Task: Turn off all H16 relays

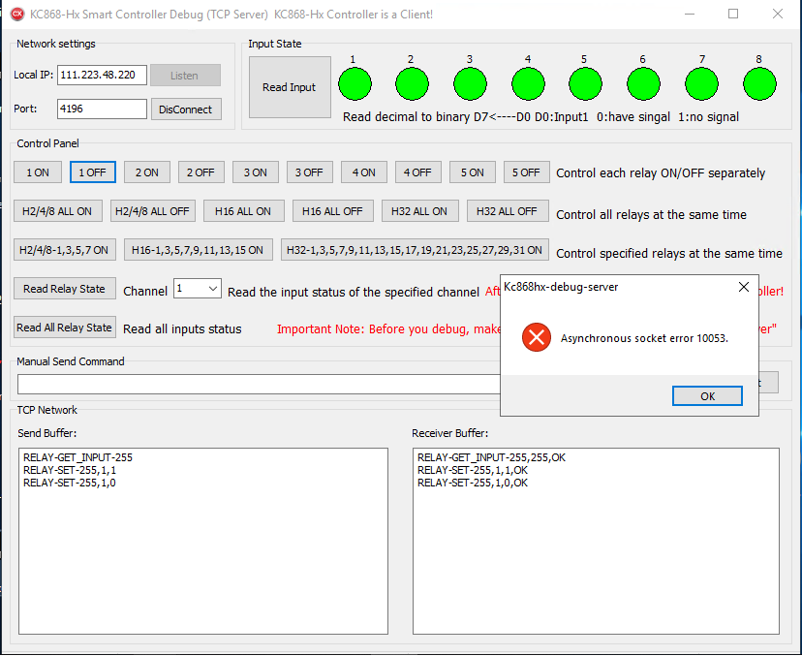Action: [332, 211]
